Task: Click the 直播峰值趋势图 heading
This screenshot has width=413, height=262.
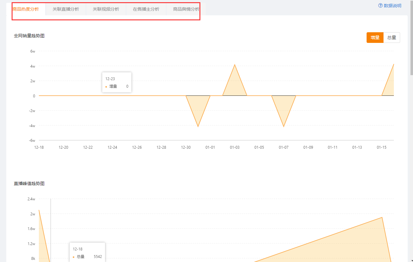Action: [29, 183]
